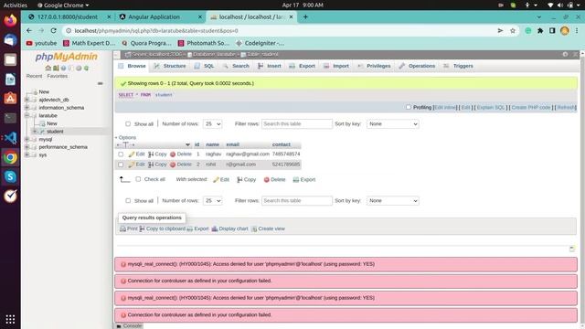585x329 pixels.
Task: Open Search tab
Action: (236, 66)
